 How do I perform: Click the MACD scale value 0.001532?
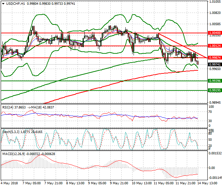pyautogui.click(x=215, y=153)
